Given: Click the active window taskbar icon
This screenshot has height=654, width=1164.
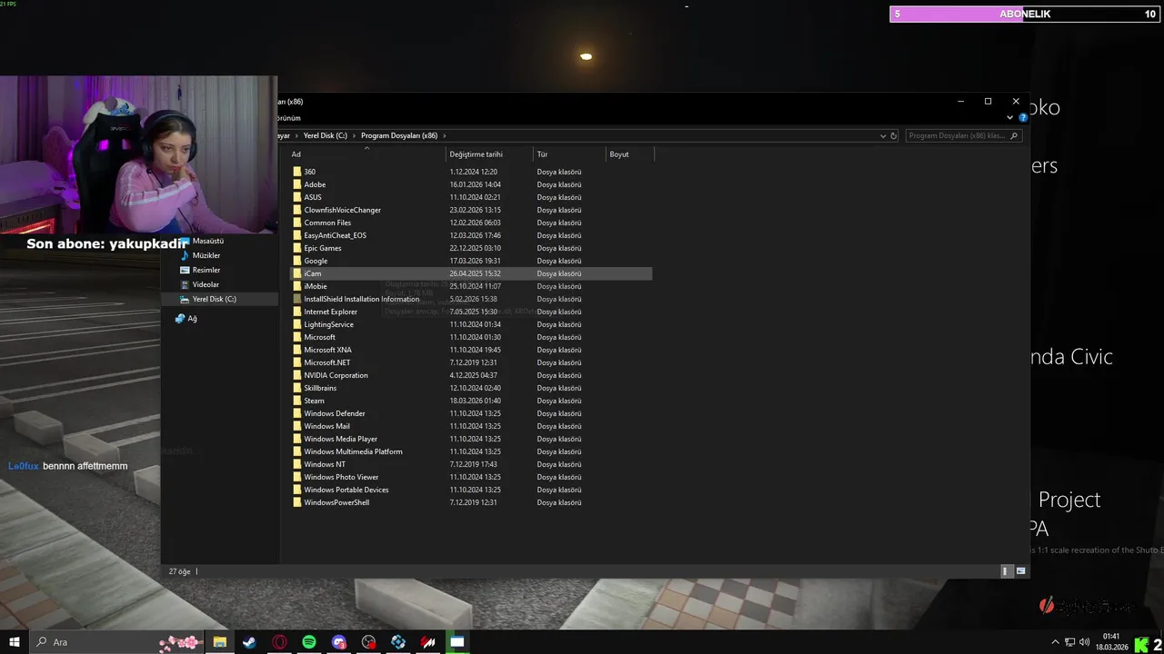Looking at the screenshot, I should point(457,642).
